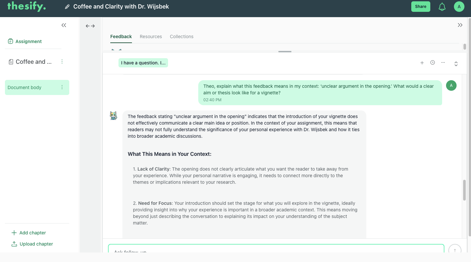The width and height of the screenshot is (471, 262).
Task: Expand the right panel using the double-chevron
Action: click(x=460, y=25)
